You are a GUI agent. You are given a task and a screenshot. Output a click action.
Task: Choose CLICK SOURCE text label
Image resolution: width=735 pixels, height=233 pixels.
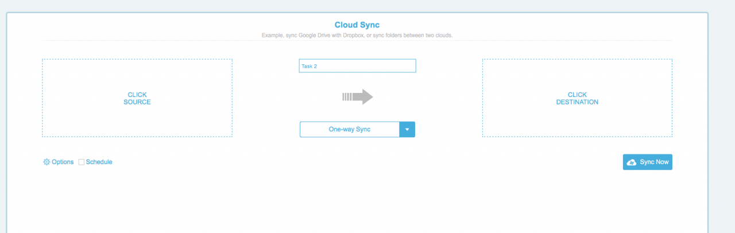pos(137,98)
